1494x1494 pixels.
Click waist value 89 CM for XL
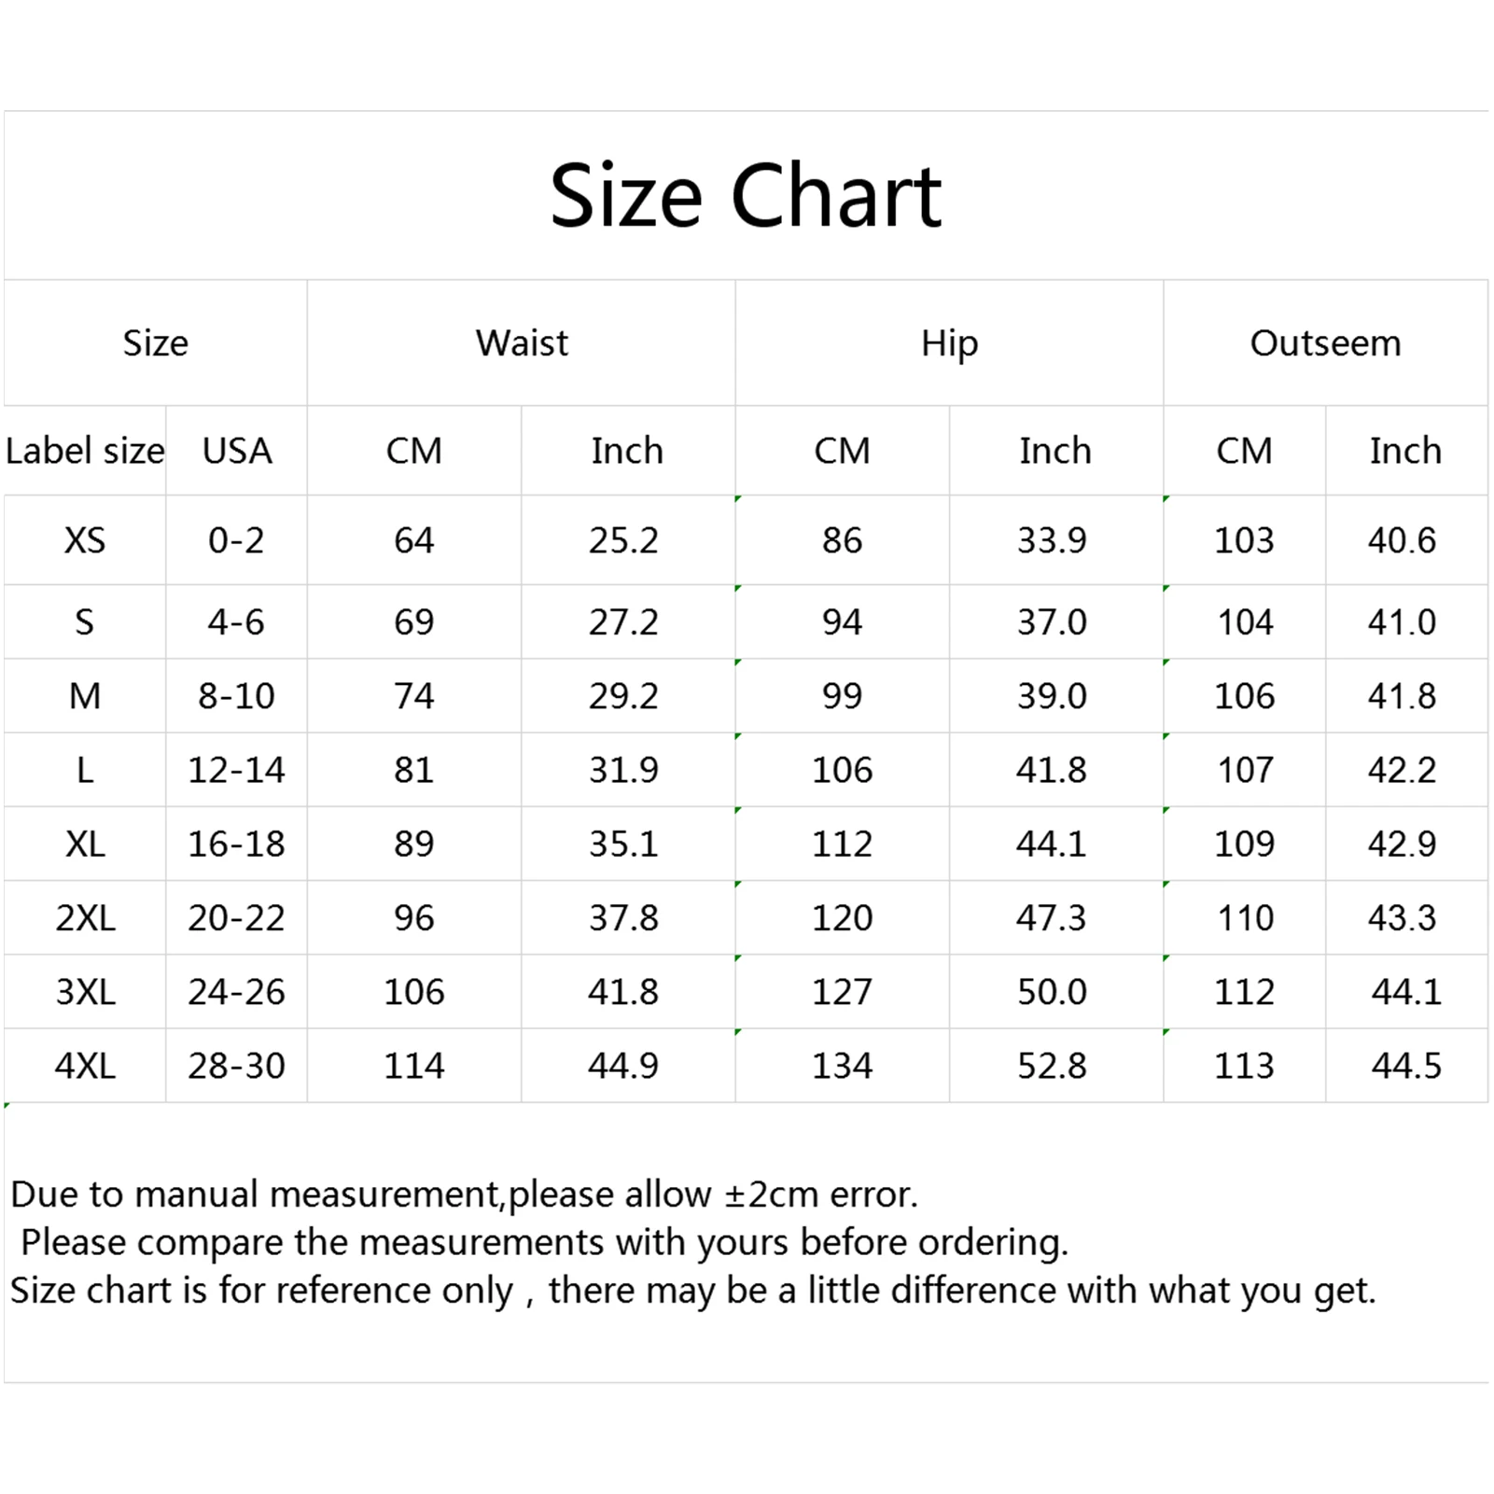[x=414, y=844]
